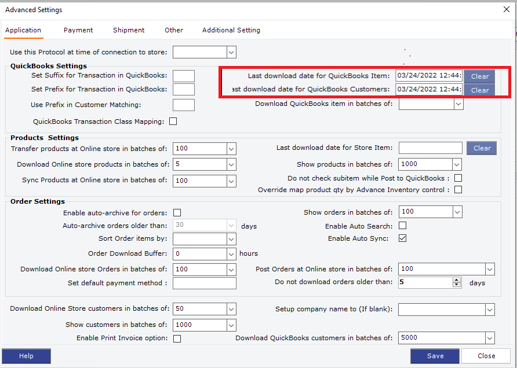
Task: Open the connection Protocol dropdown
Action: pyautogui.click(x=231, y=52)
